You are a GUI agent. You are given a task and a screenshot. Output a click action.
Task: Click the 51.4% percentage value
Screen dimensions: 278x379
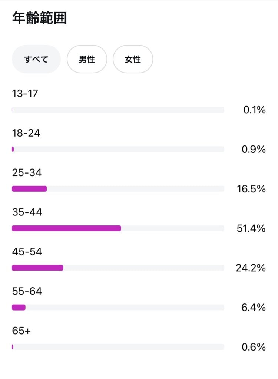(251, 228)
